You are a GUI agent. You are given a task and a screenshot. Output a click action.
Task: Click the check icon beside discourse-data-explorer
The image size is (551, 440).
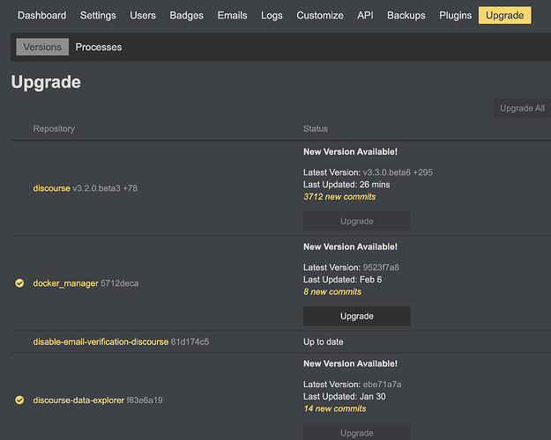tap(19, 400)
